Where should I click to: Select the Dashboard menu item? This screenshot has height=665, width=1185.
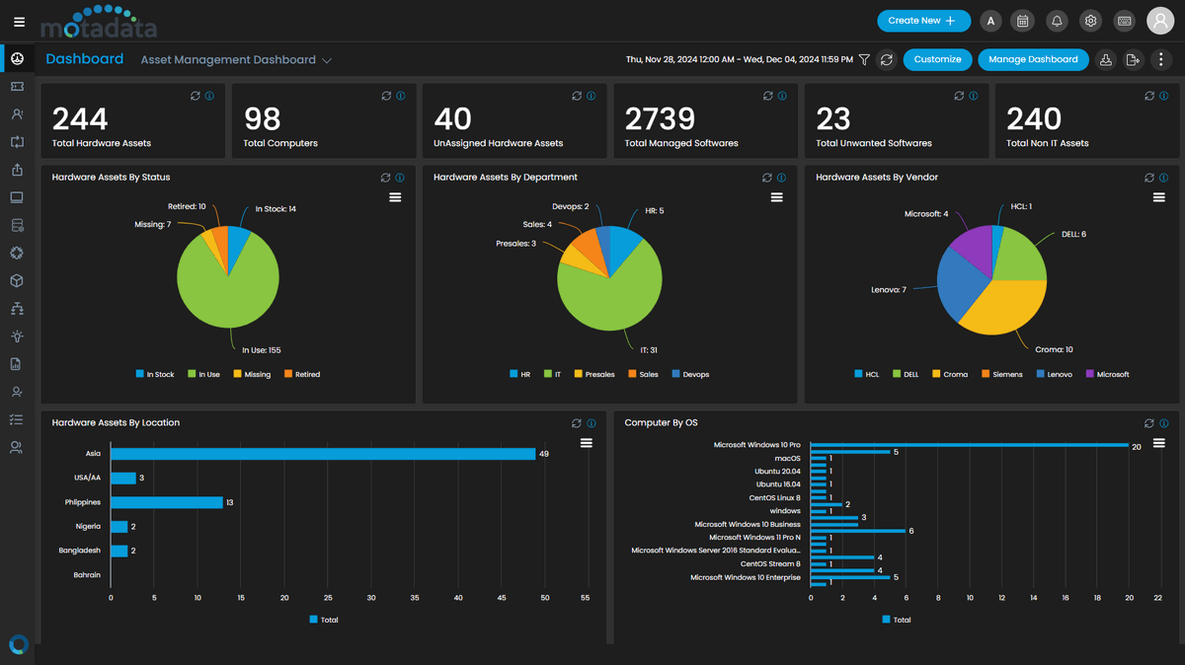84,59
